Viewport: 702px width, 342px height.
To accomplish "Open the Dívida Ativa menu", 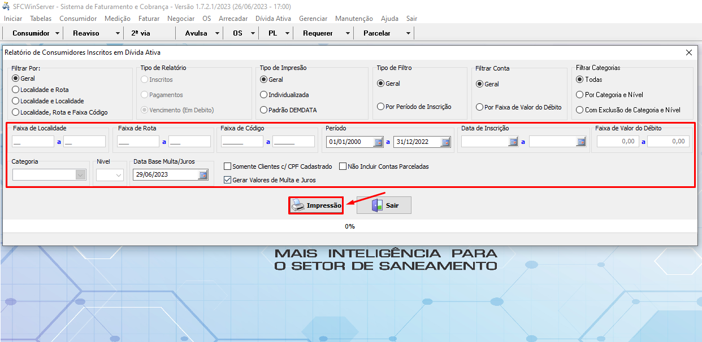I will [273, 19].
